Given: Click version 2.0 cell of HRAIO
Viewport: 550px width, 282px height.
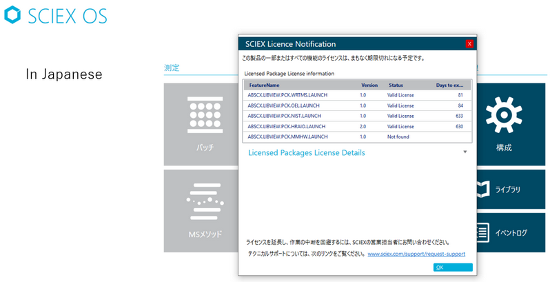Looking at the screenshot, I should 363,126.
